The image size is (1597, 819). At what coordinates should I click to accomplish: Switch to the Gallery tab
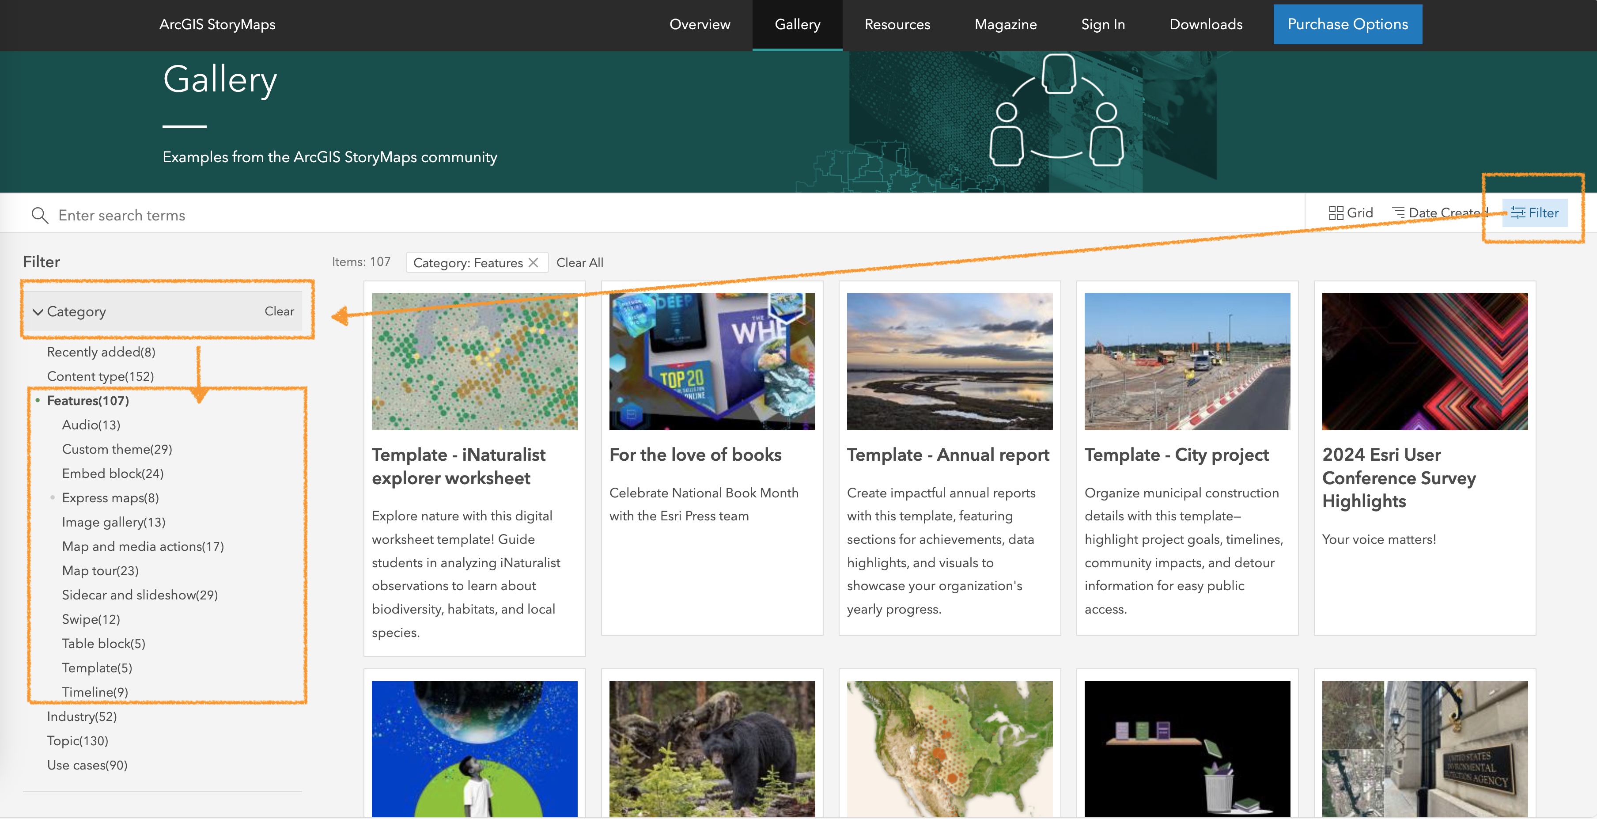point(797,24)
